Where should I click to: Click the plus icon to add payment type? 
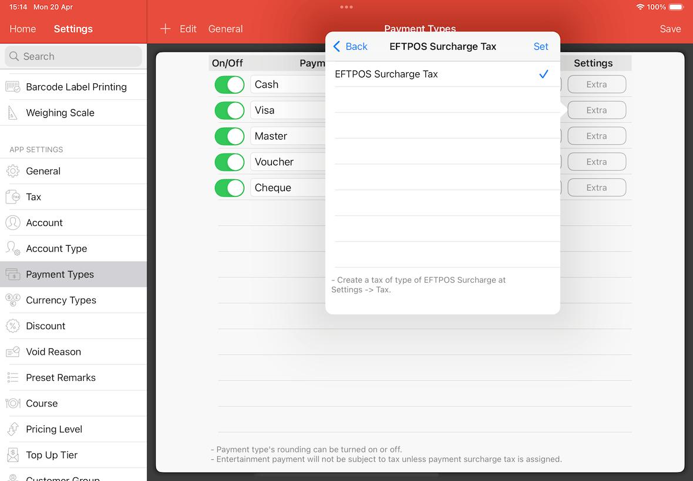tap(165, 29)
